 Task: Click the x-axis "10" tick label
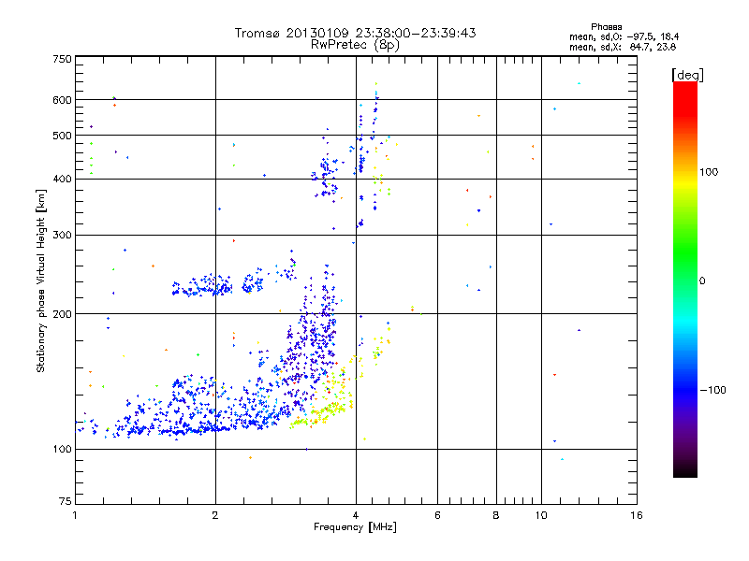[541, 515]
